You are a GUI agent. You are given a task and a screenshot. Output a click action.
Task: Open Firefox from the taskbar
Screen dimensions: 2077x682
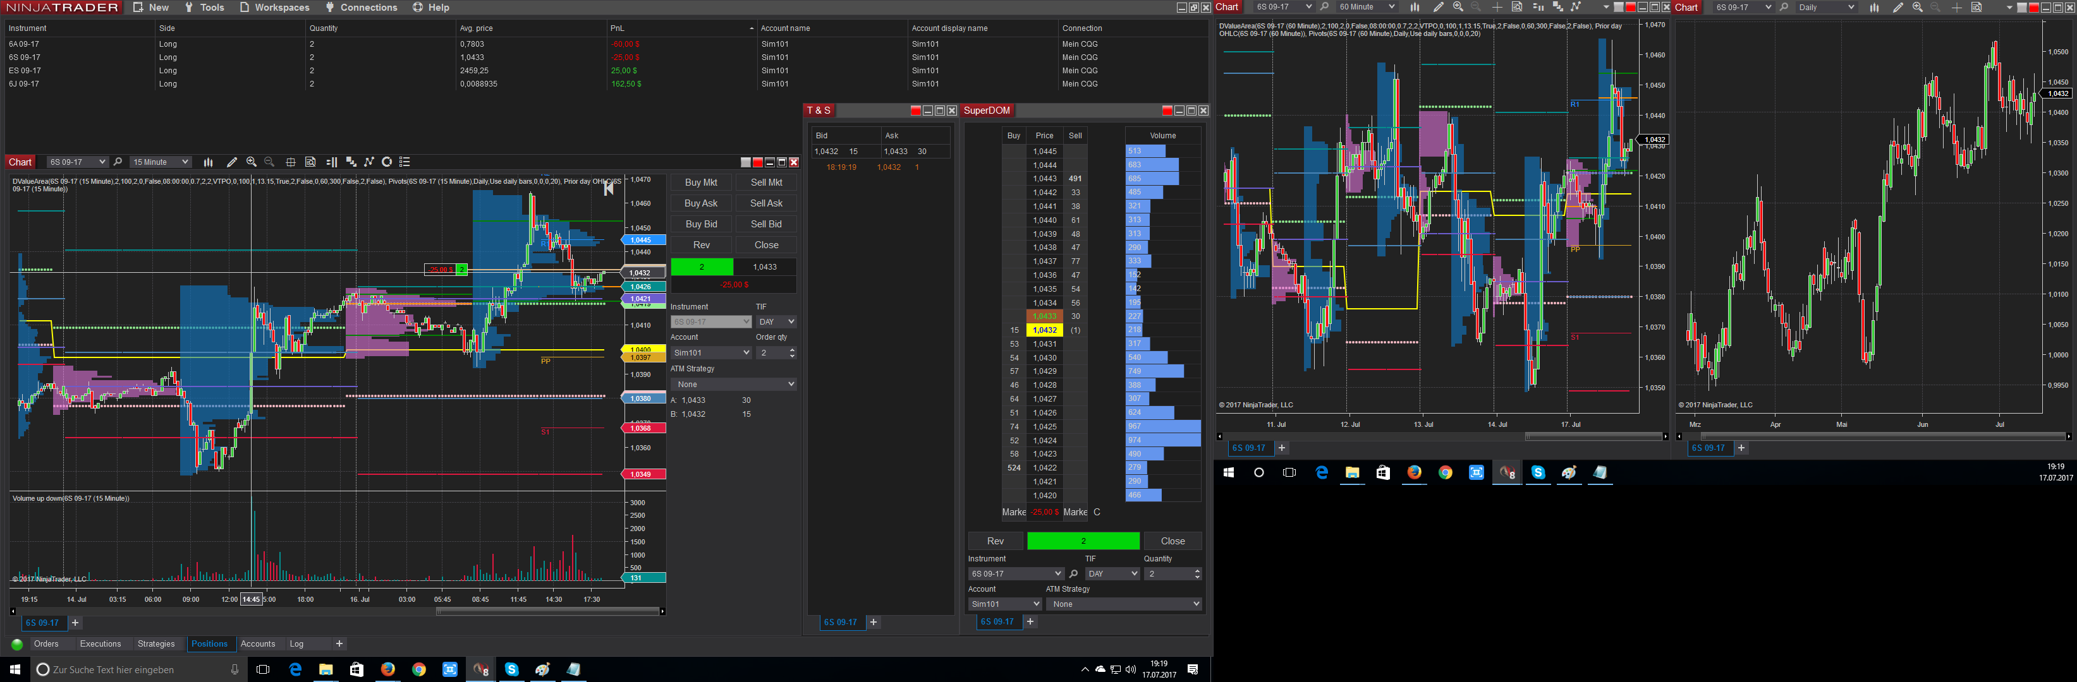388,670
